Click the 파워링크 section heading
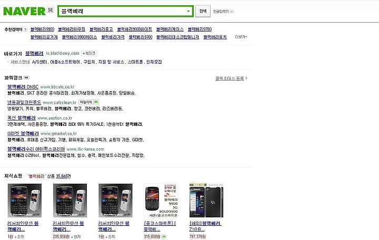The width and height of the screenshot is (379, 240). 13,77
